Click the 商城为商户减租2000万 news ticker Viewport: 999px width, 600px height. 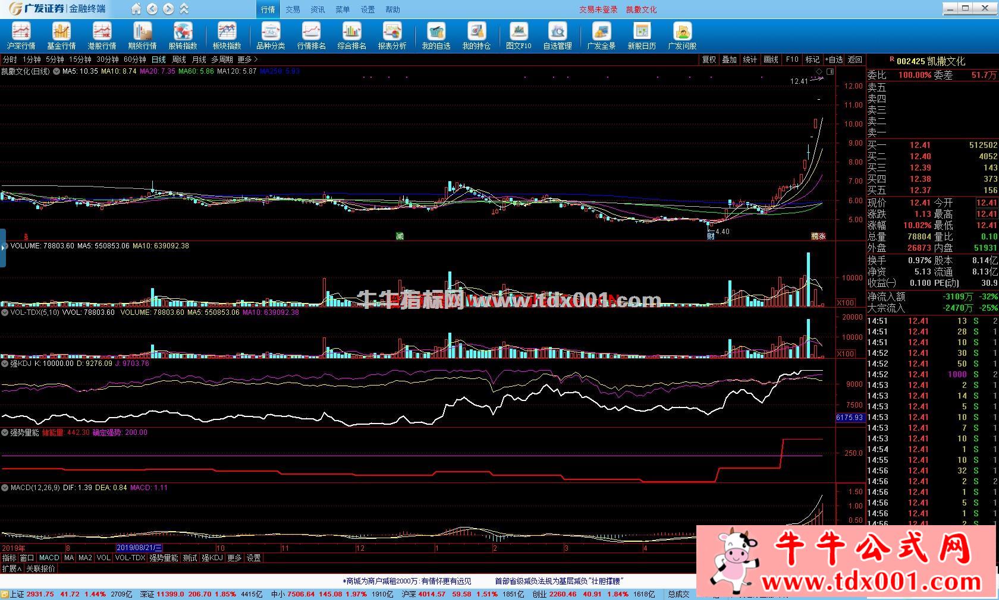point(407,581)
